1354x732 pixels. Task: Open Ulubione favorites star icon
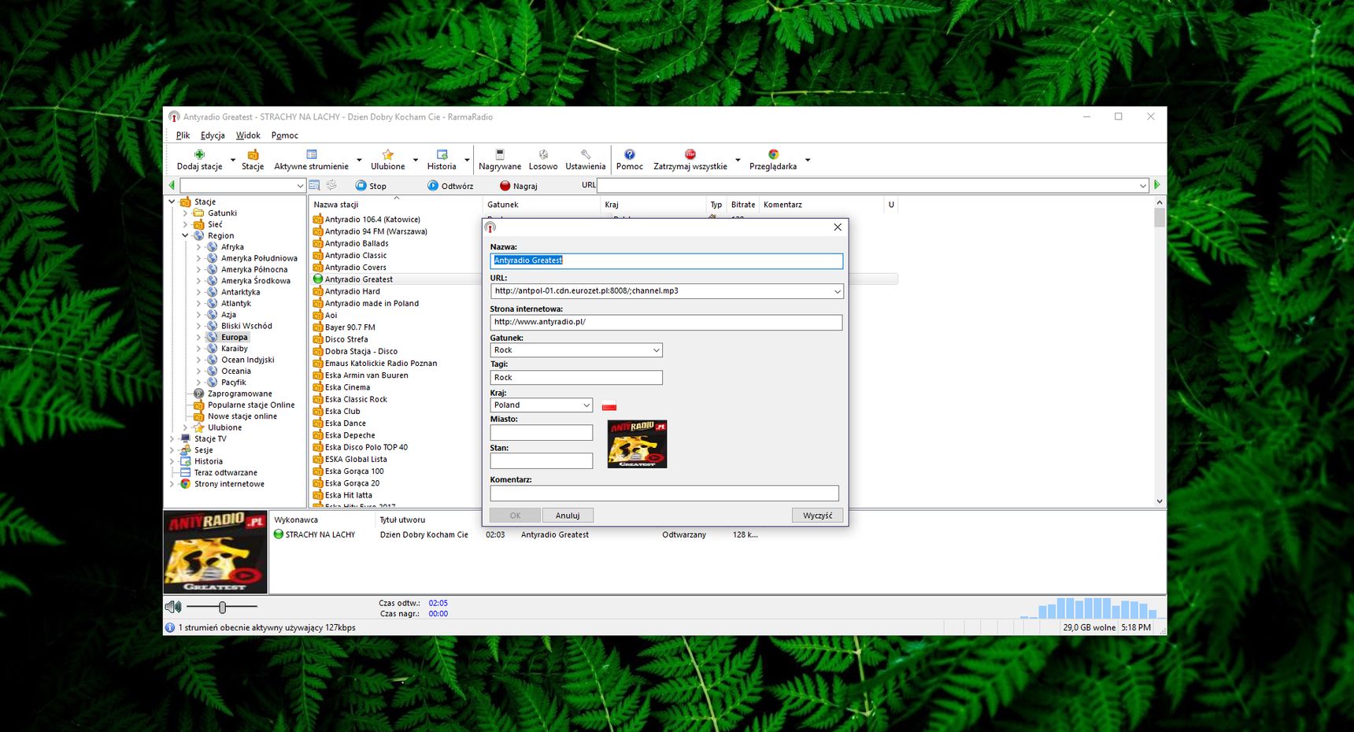point(387,155)
